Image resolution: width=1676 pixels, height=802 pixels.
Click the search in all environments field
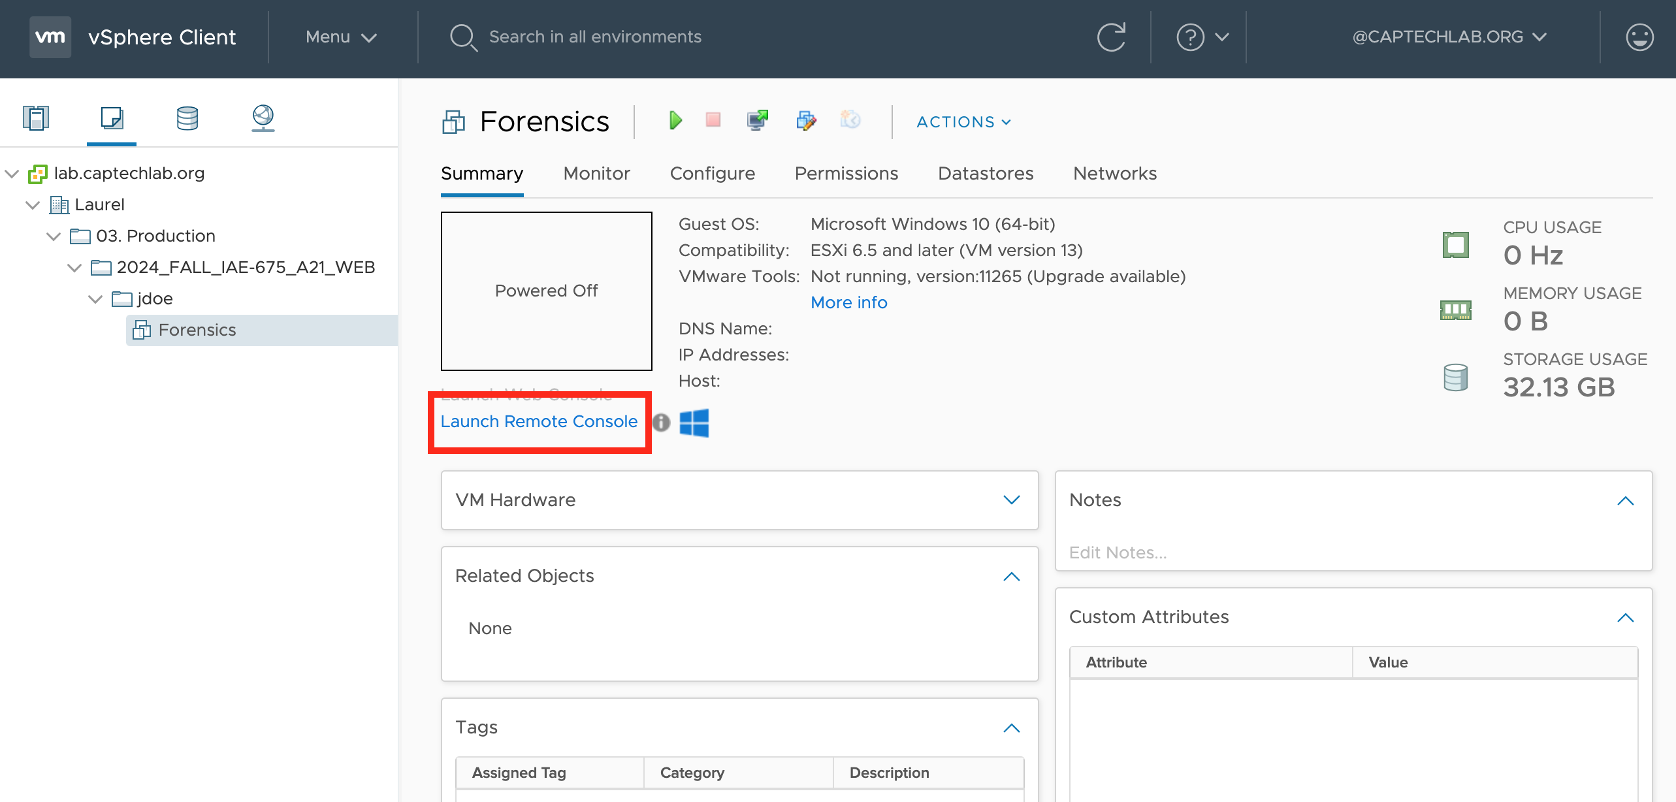coord(594,37)
